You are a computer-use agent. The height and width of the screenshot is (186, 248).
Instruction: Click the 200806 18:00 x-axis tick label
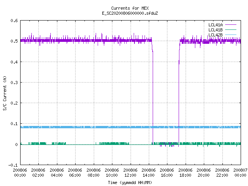[x=185, y=173]
